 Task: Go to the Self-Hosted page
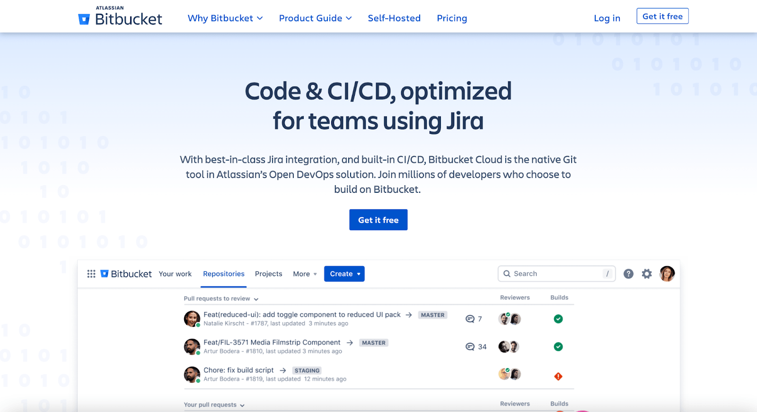[x=394, y=18]
